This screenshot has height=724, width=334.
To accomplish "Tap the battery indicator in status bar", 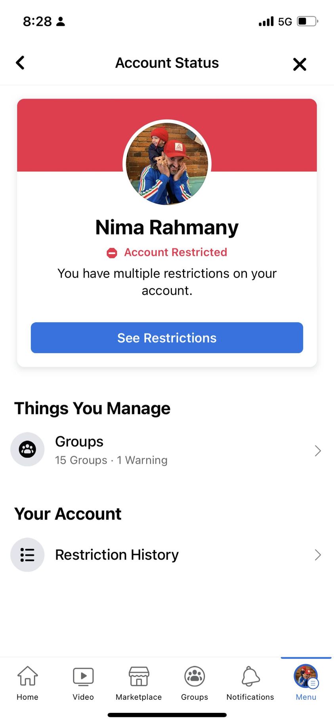I will (307, 21).
